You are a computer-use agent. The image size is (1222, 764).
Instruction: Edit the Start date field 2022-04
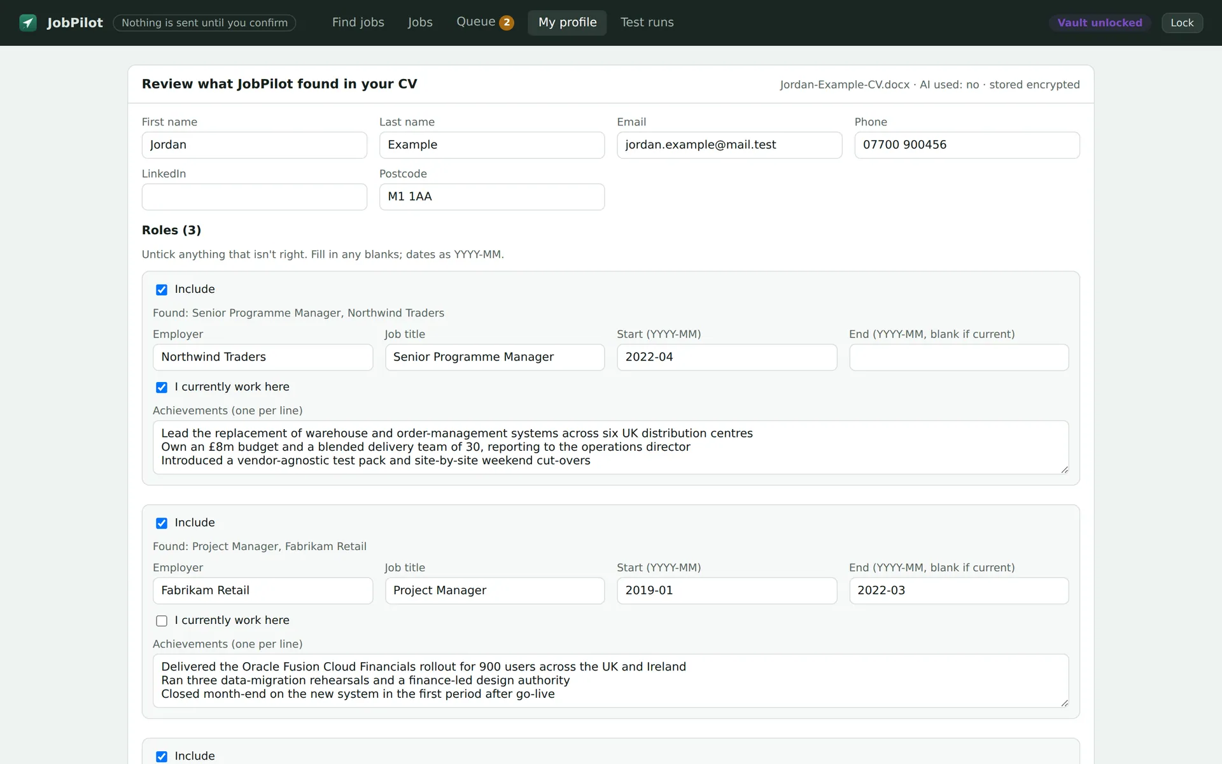727,357
